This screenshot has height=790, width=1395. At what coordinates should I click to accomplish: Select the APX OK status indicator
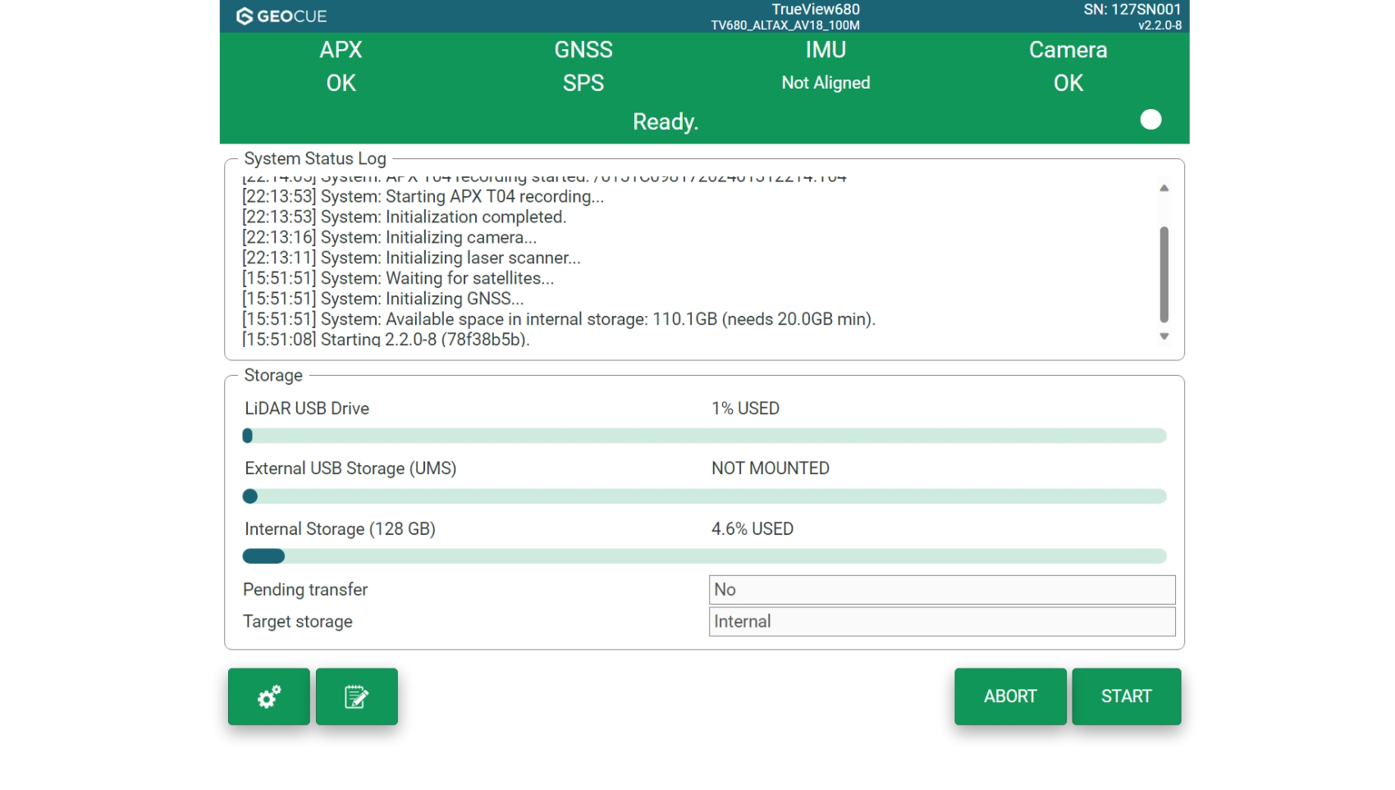[x=341, y=66]
